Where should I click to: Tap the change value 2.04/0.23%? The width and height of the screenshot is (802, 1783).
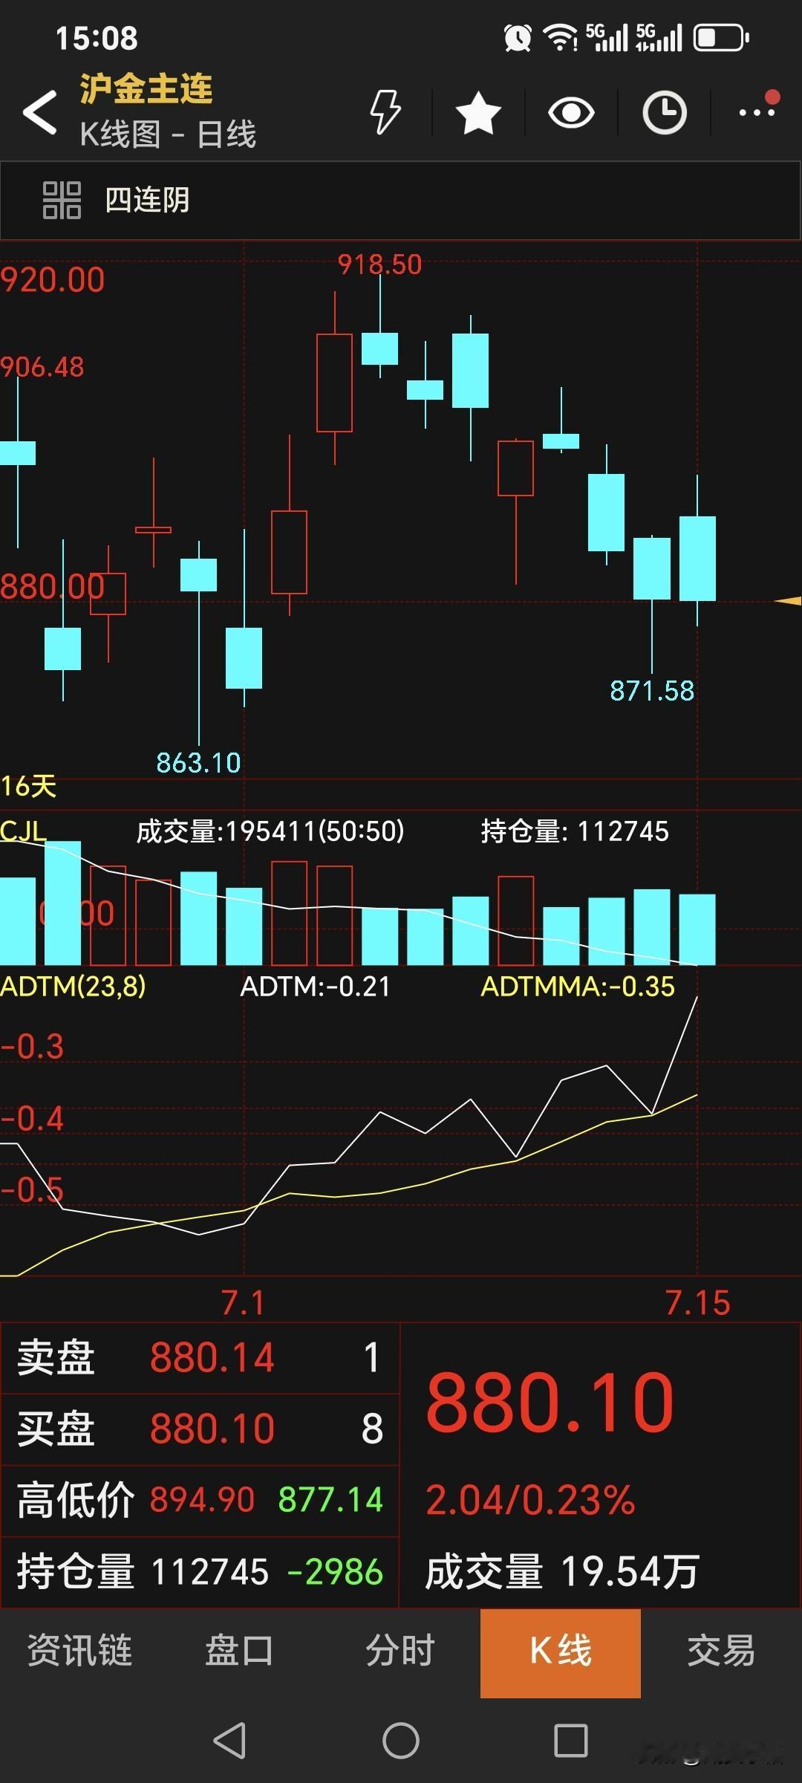click(530, 1499)
